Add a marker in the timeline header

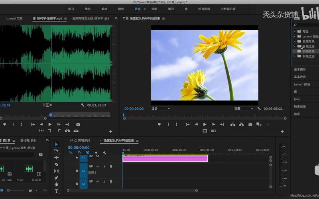(x=96, y=153)
